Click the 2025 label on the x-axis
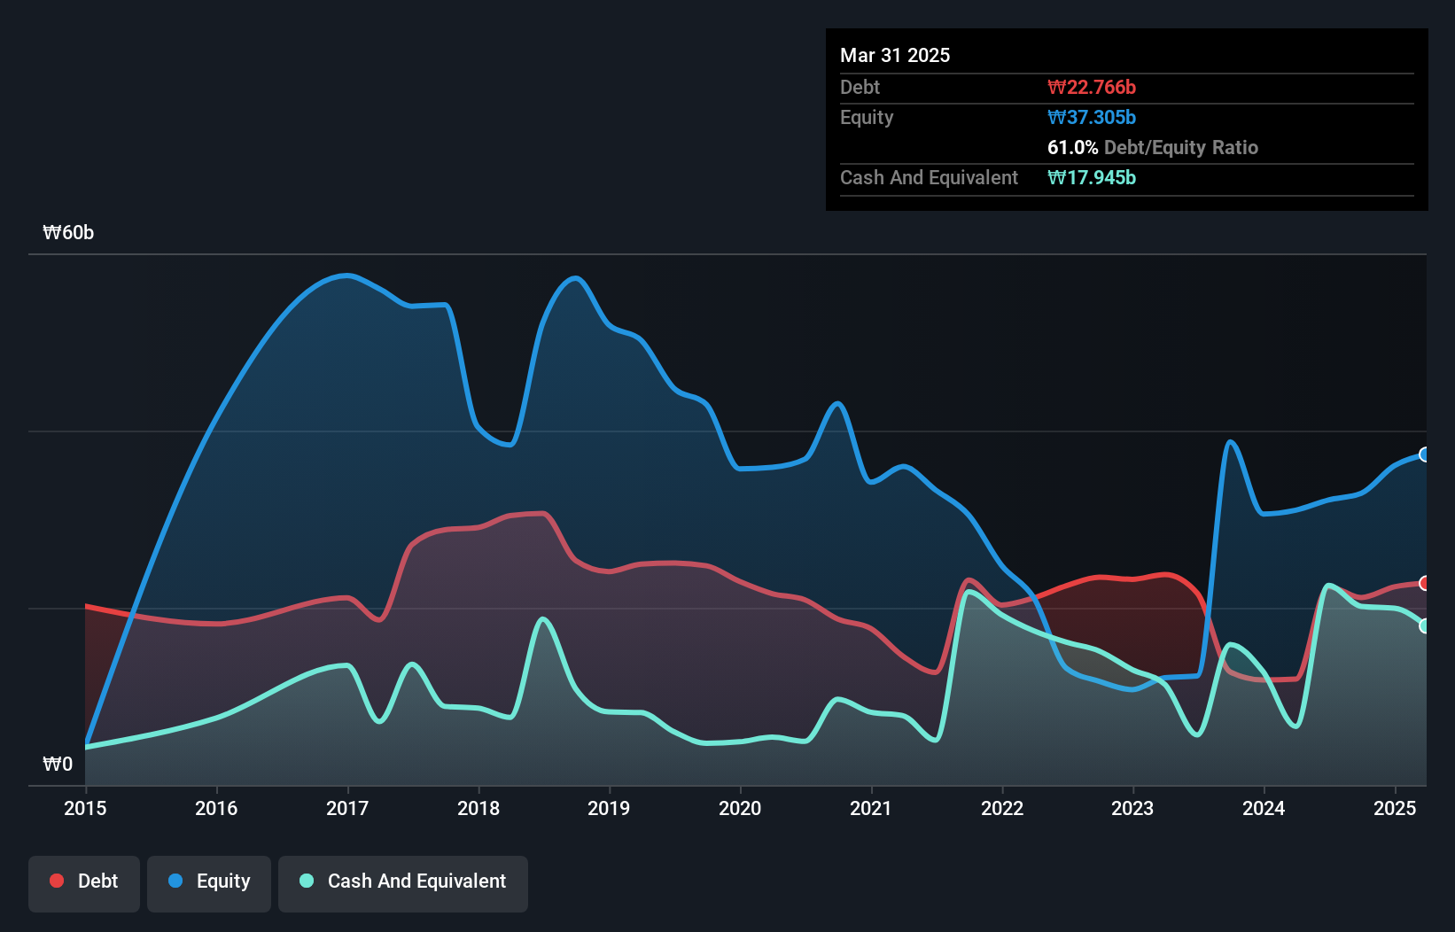 [1393, 808]
